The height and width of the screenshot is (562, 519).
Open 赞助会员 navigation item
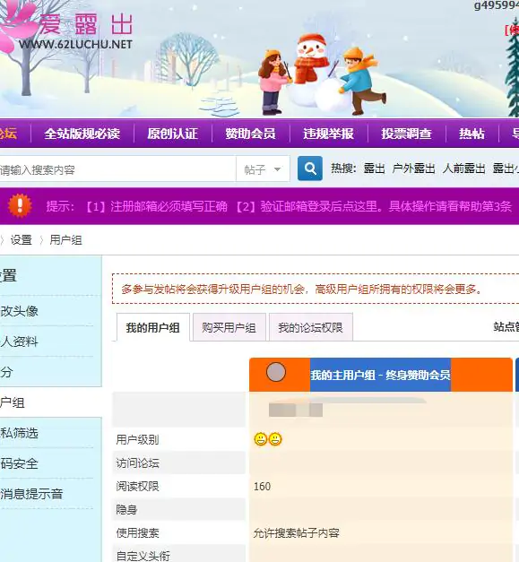coord(250,134)
